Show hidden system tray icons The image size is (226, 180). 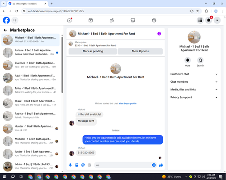coord(186,177)
